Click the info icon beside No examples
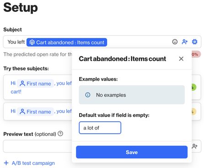The width and height of the screenshot is (204, 168). [x=88, y=95]
